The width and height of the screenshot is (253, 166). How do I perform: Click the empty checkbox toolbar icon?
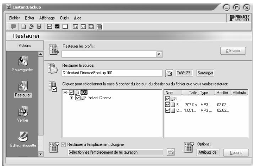point(65,26)
